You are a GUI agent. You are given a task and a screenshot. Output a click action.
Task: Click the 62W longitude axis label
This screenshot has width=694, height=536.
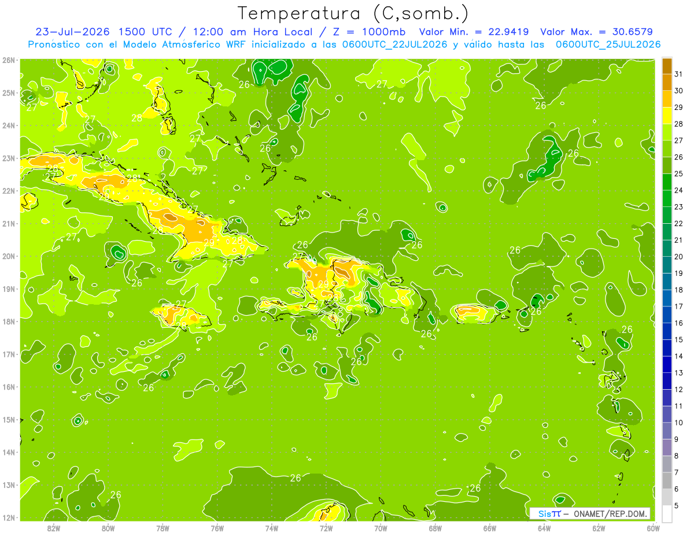pos(599,528)
